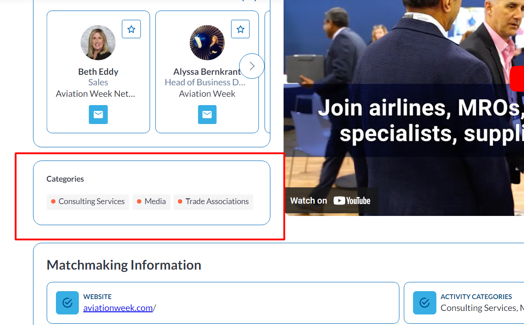Open the aviationweek.com website link

coord(118,308)
